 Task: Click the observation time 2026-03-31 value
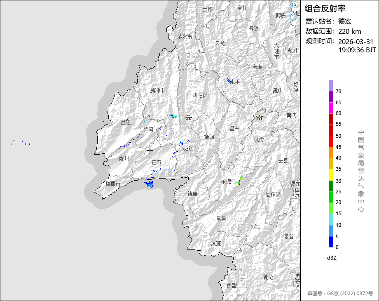point(356,42)
